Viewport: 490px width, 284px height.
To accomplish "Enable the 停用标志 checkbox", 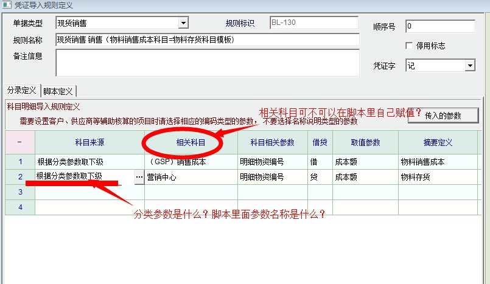I will tap(409, 46).
